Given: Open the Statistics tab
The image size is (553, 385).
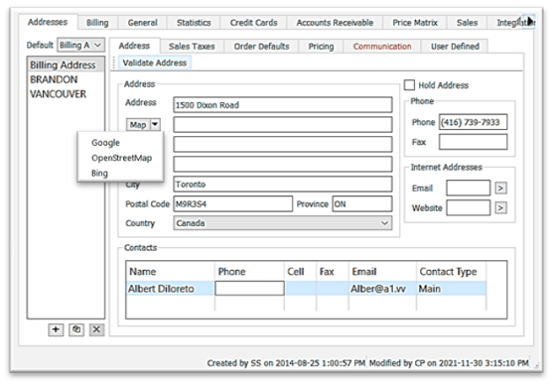Looking at the screenshot, I should [x=194, y=23].
